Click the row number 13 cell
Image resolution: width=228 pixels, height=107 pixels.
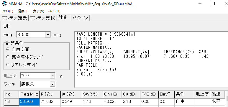[x=11, y=101]
